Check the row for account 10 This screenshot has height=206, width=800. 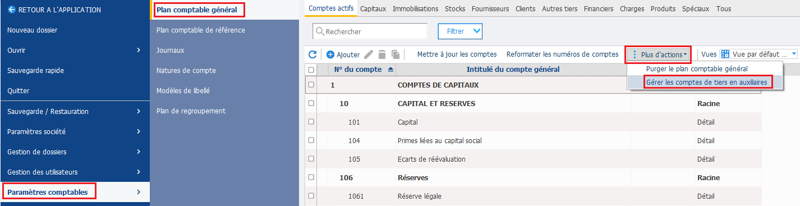point(311,103)
